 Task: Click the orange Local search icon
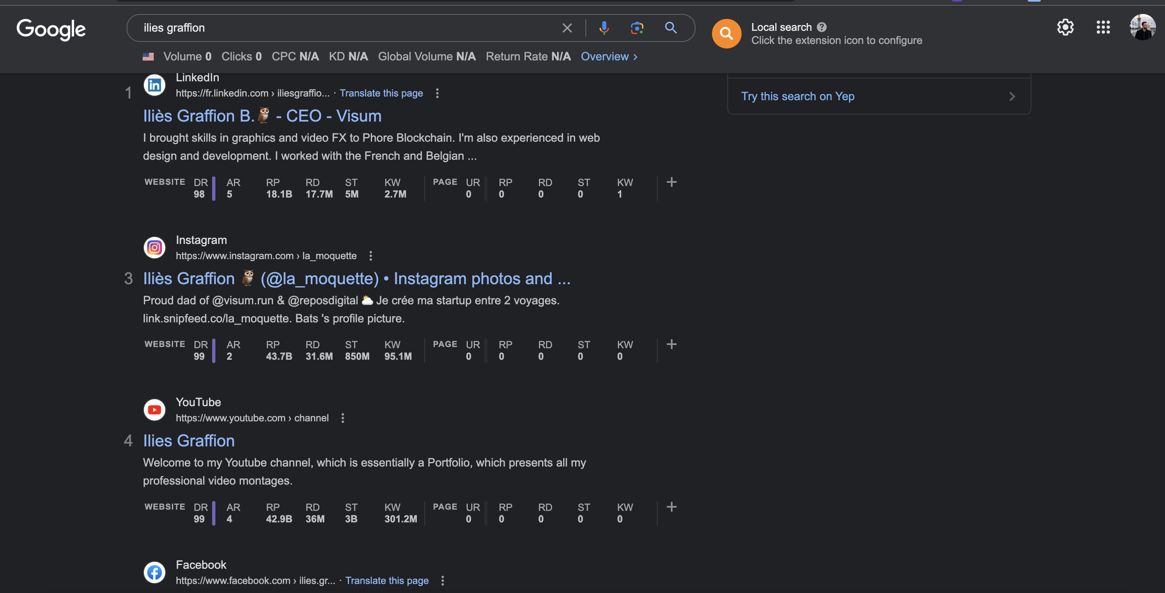tap(726, 33)
